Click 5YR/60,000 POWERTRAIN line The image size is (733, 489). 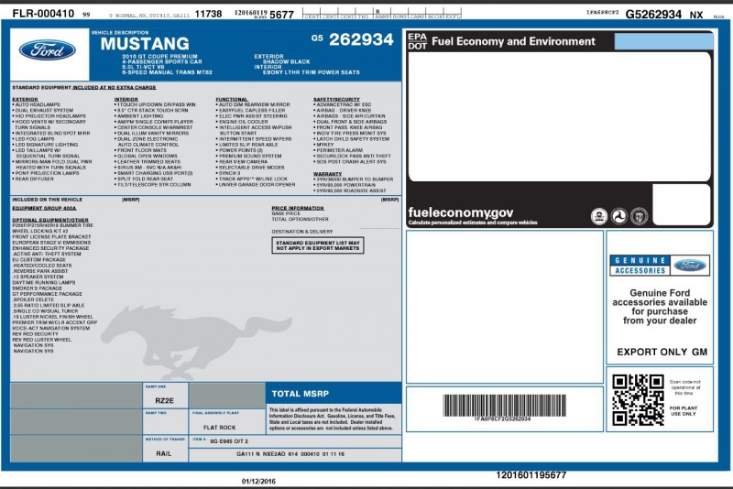[346, 185]
